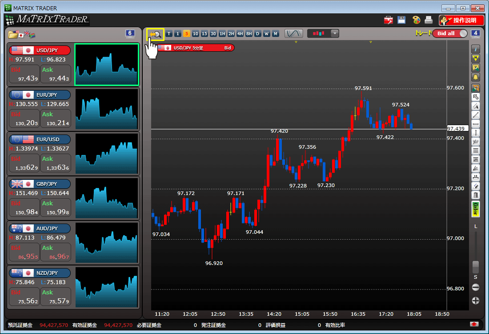Click the USD/JPY Ask price button
The image size is (489, 334).
point(56,74)
